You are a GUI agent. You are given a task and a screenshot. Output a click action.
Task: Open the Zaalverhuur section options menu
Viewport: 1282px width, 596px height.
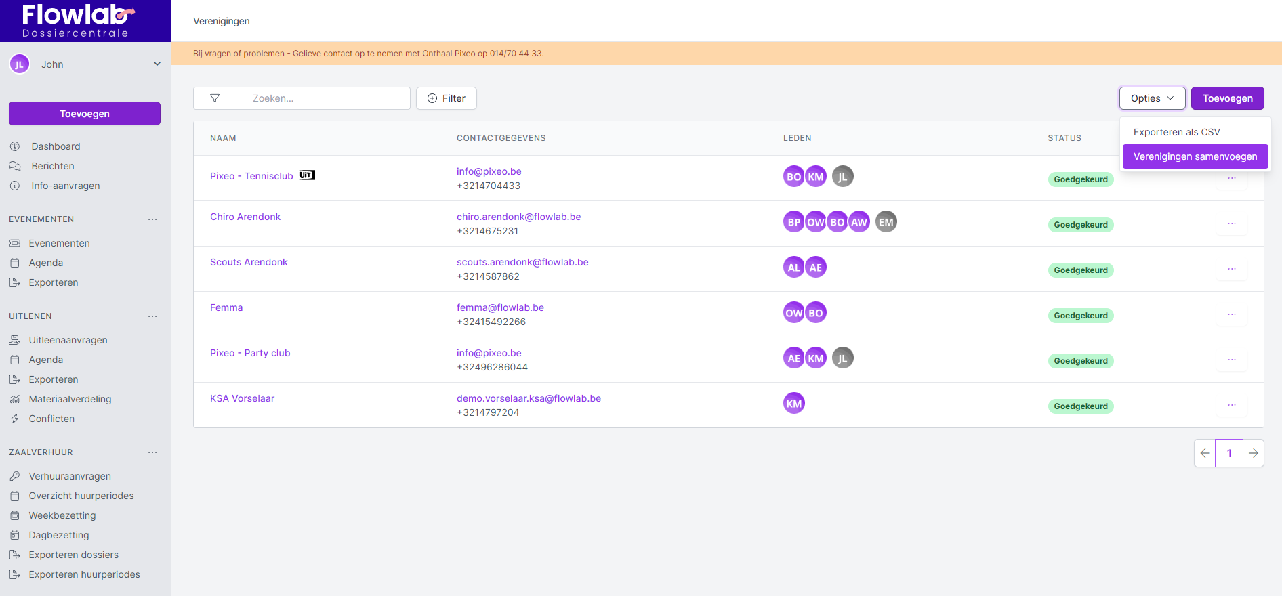152,452
